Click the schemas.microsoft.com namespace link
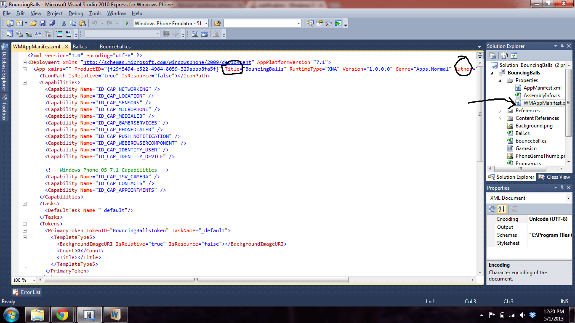Viewport: 575px width, 323px height. coord(167,62)
